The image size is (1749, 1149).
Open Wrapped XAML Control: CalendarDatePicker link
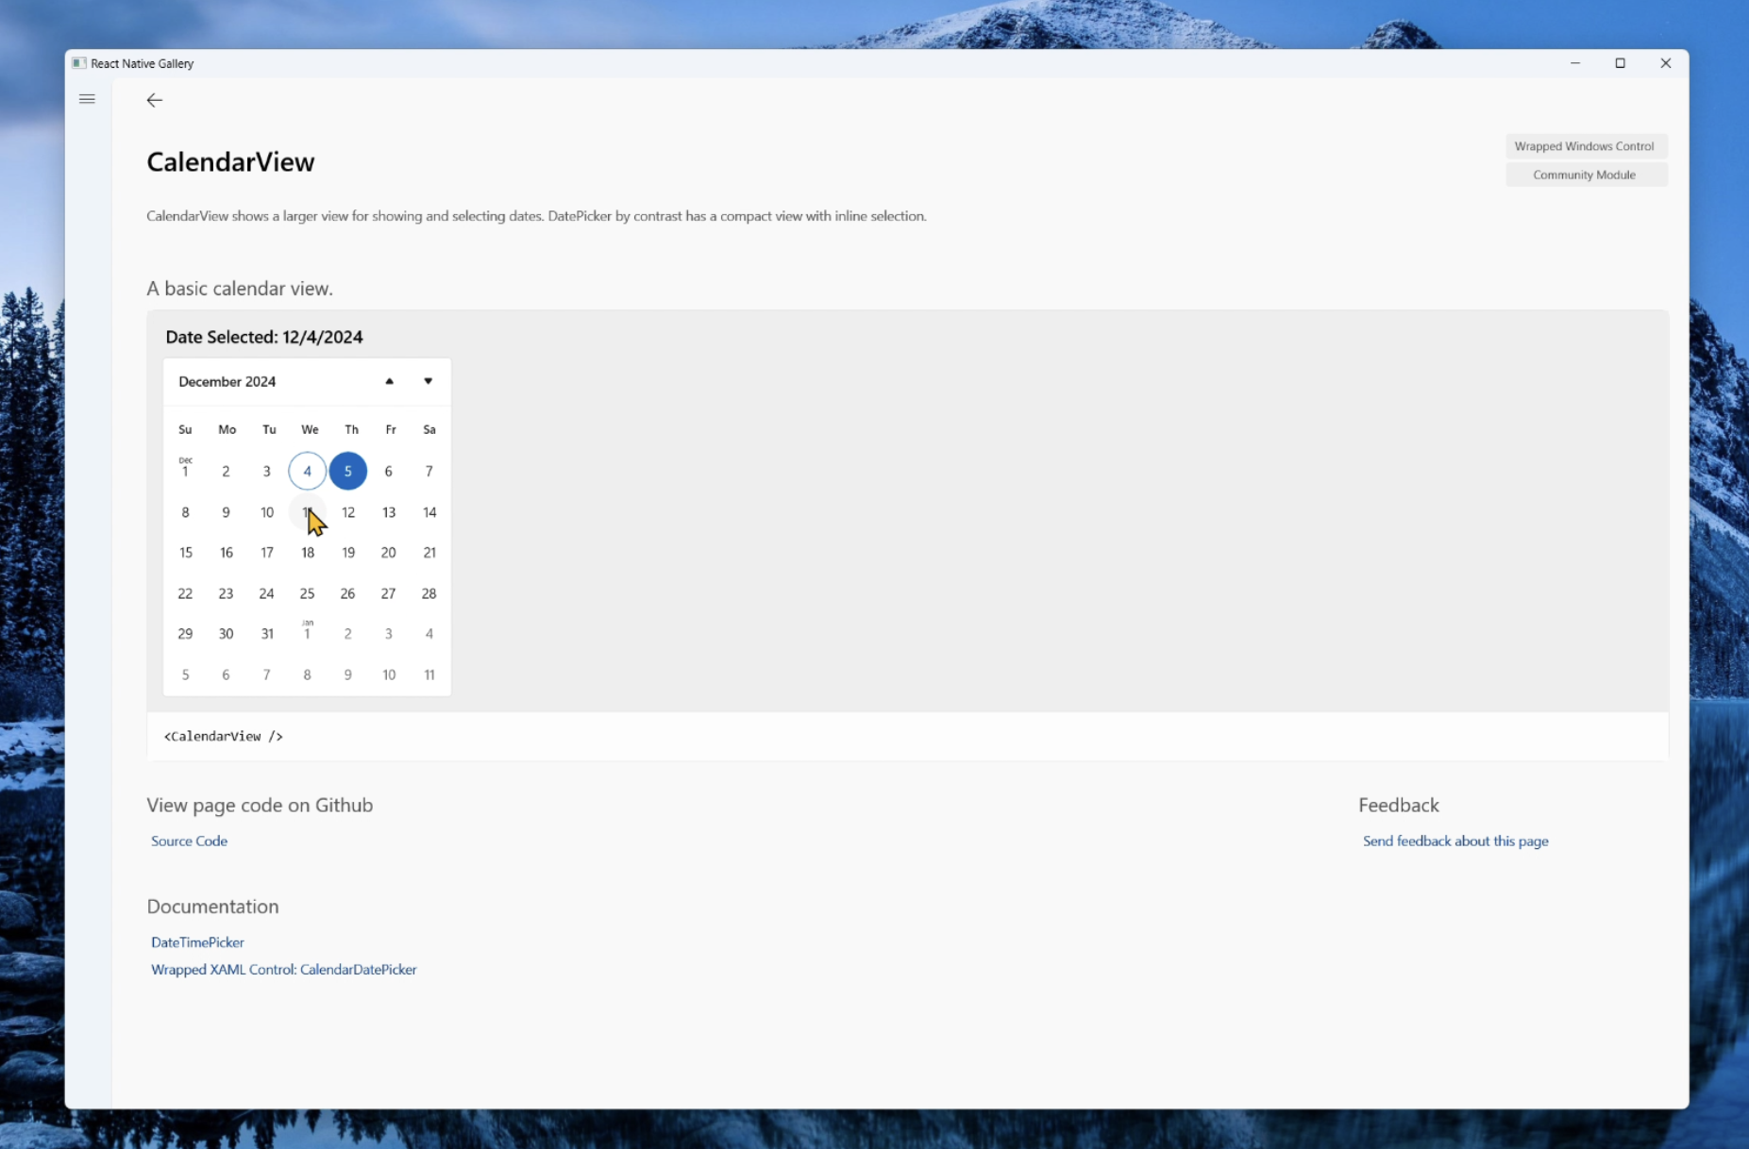(283, 969)
